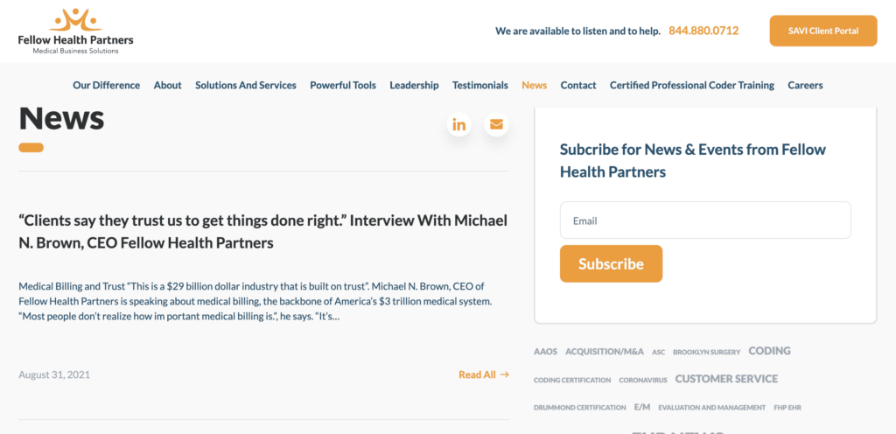Call the 844.880.0712 phone number link
Screen dimensions: 896x434
click(703, 31)
